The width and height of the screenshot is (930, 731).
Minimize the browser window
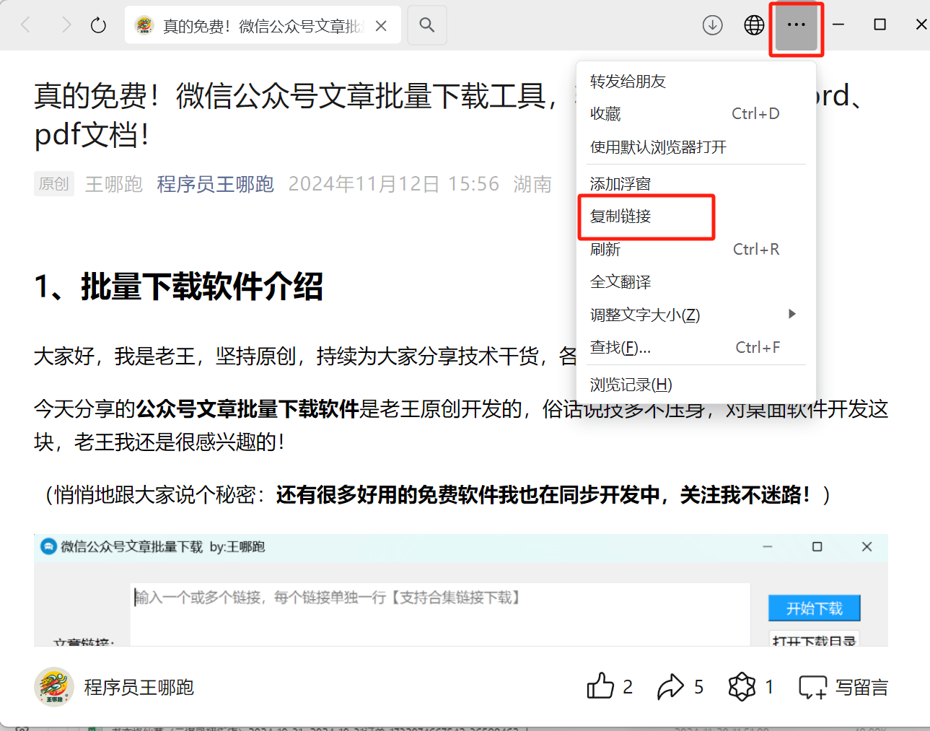[838, 25]
